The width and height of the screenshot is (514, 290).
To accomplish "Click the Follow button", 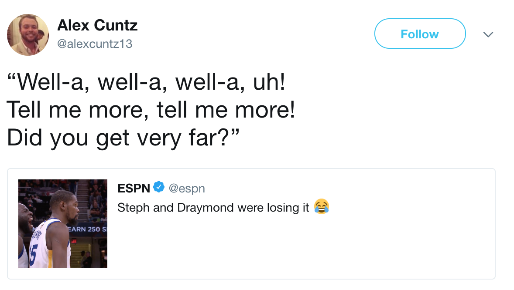I will (419, 34).
